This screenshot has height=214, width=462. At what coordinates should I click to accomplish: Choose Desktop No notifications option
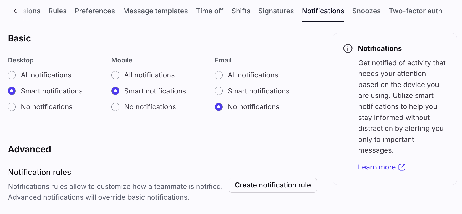coord(12,107)
